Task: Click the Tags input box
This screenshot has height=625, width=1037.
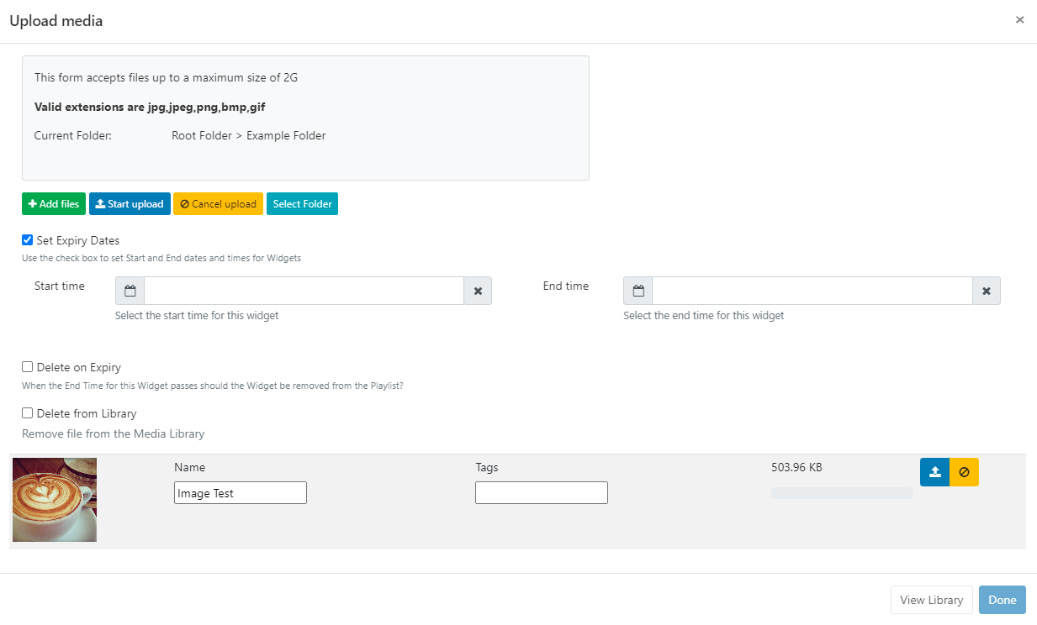Action: tap(541, 493)
